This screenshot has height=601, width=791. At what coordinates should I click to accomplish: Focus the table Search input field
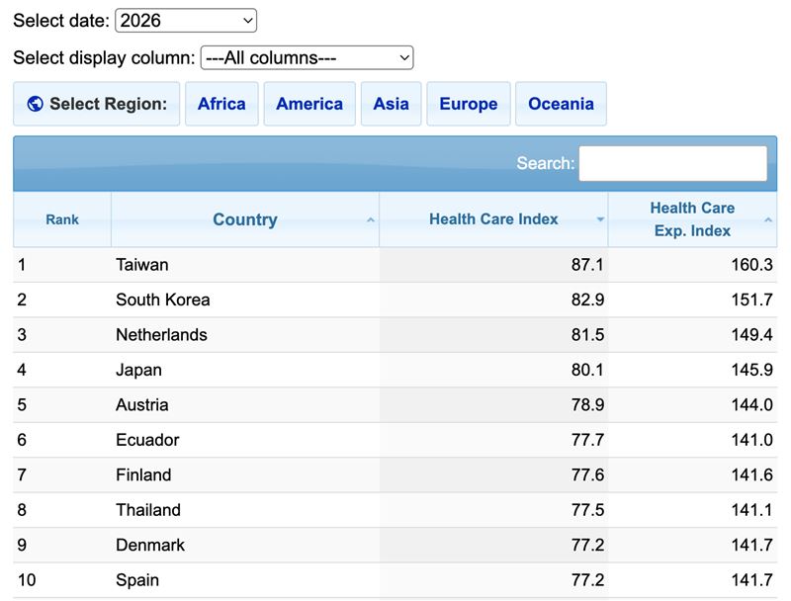coord(672,163)
